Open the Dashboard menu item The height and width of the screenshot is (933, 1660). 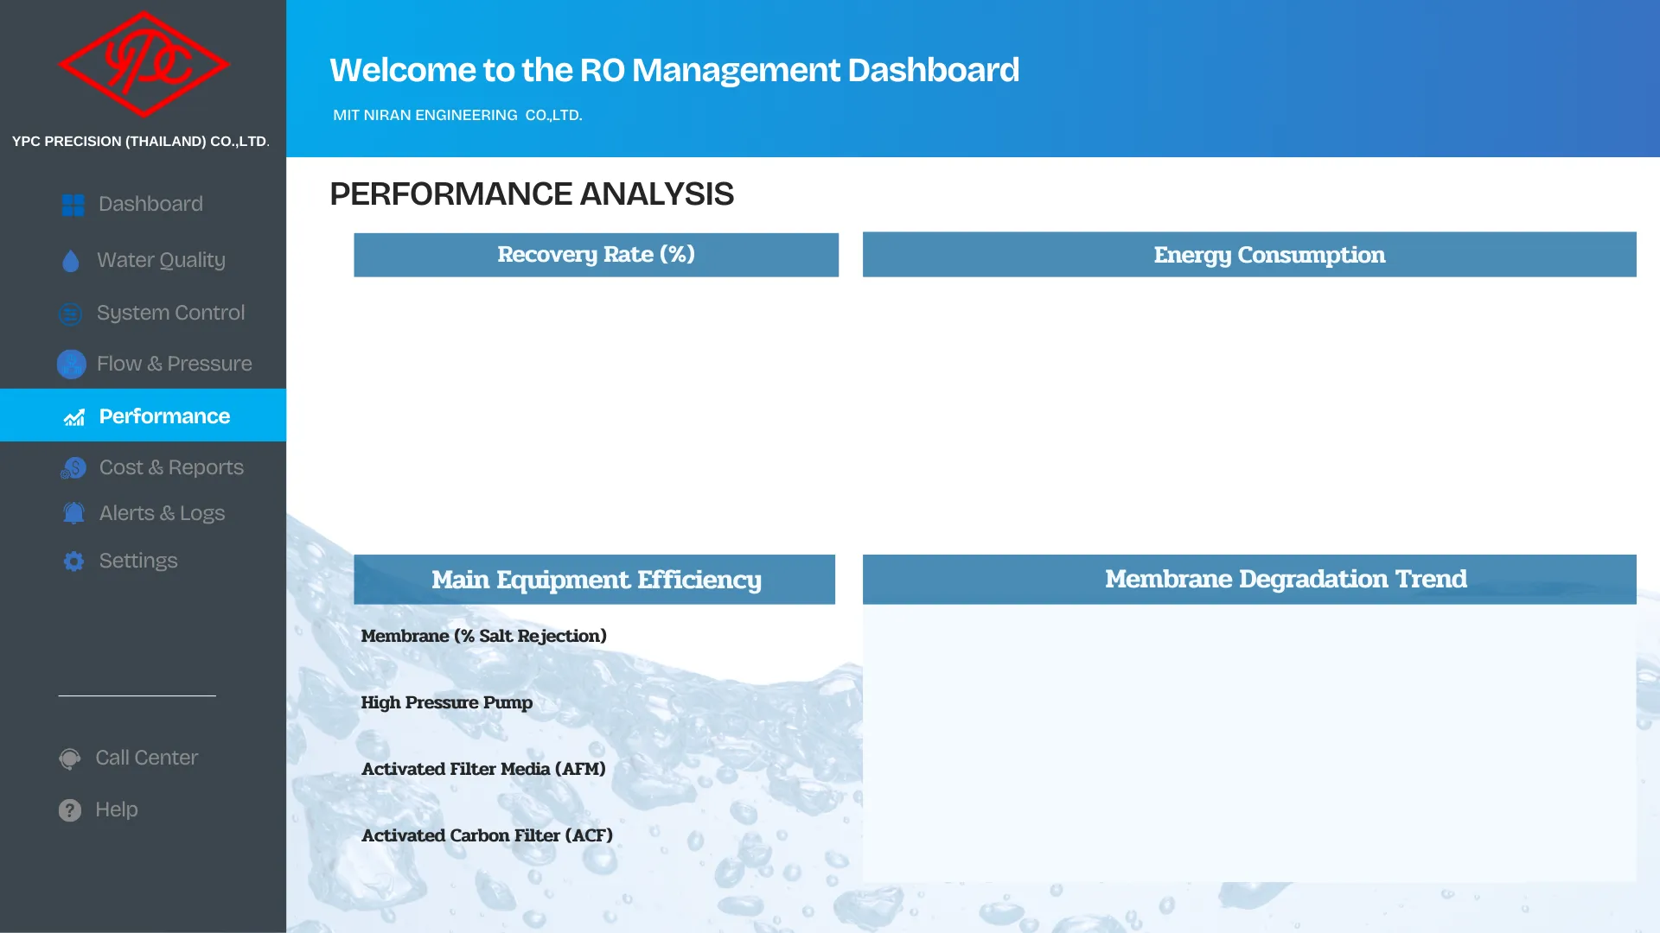click(150, 204)
